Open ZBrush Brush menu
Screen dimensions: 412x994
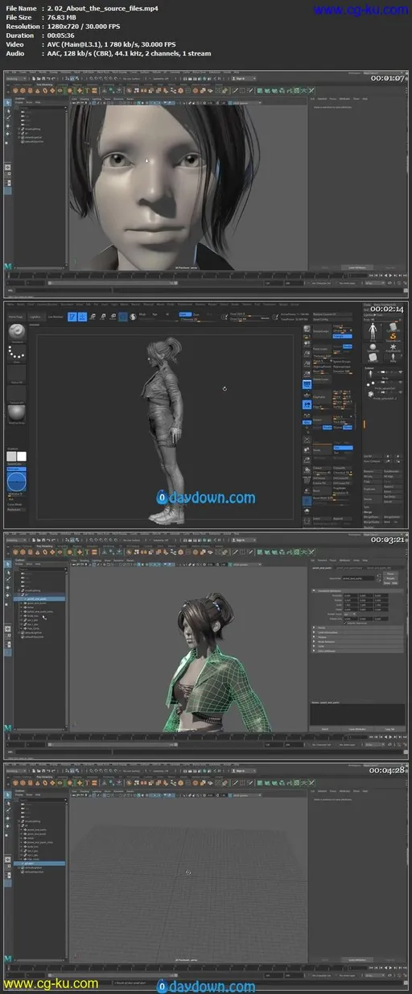20,304
